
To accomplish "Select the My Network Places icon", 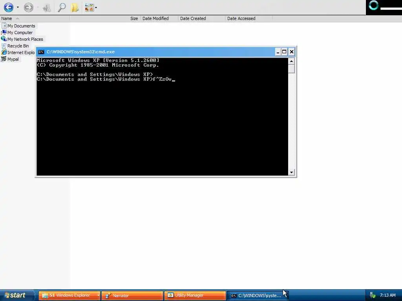I will (4, 39).
